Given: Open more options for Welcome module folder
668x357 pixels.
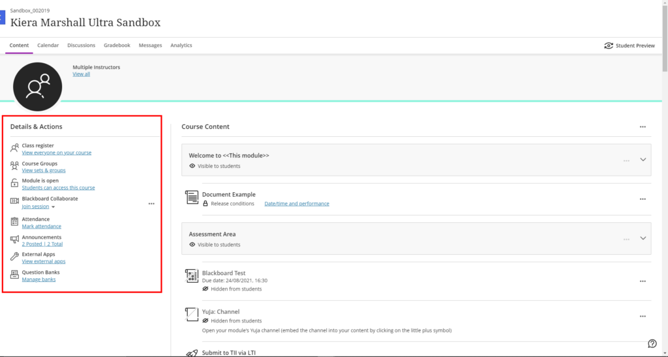Looking at the screenshot, I should pos(626,161).
